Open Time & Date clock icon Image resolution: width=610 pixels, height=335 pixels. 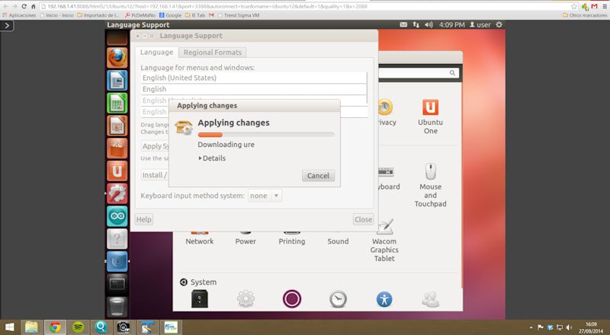pyautogui.click(x=338, y=299)
